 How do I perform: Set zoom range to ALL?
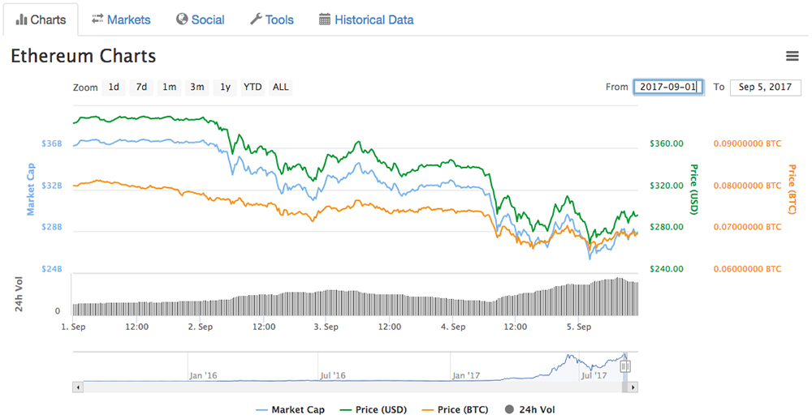(281, 87)
